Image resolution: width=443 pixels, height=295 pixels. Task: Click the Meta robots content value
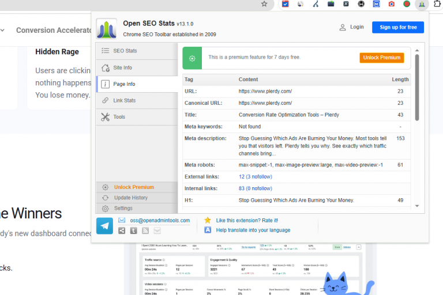tap(311, 165)
